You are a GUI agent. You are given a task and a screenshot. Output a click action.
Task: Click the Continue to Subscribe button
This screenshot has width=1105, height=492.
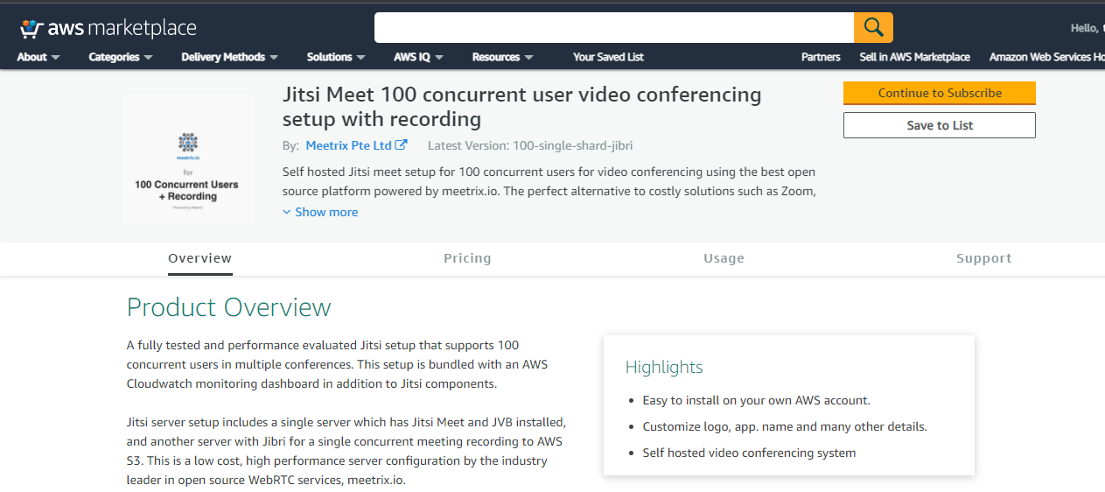click(x=939, y=93)
